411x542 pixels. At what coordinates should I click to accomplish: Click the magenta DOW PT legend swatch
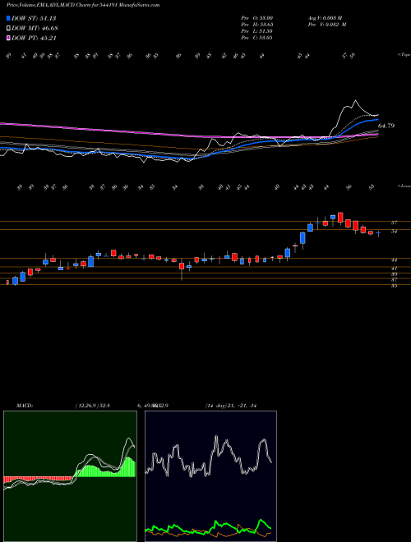pos(8,39)
